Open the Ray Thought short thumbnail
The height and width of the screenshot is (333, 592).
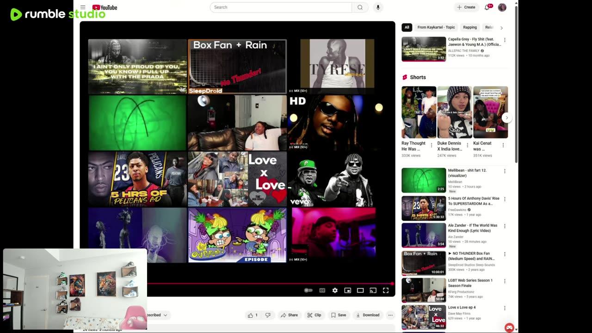419,112
